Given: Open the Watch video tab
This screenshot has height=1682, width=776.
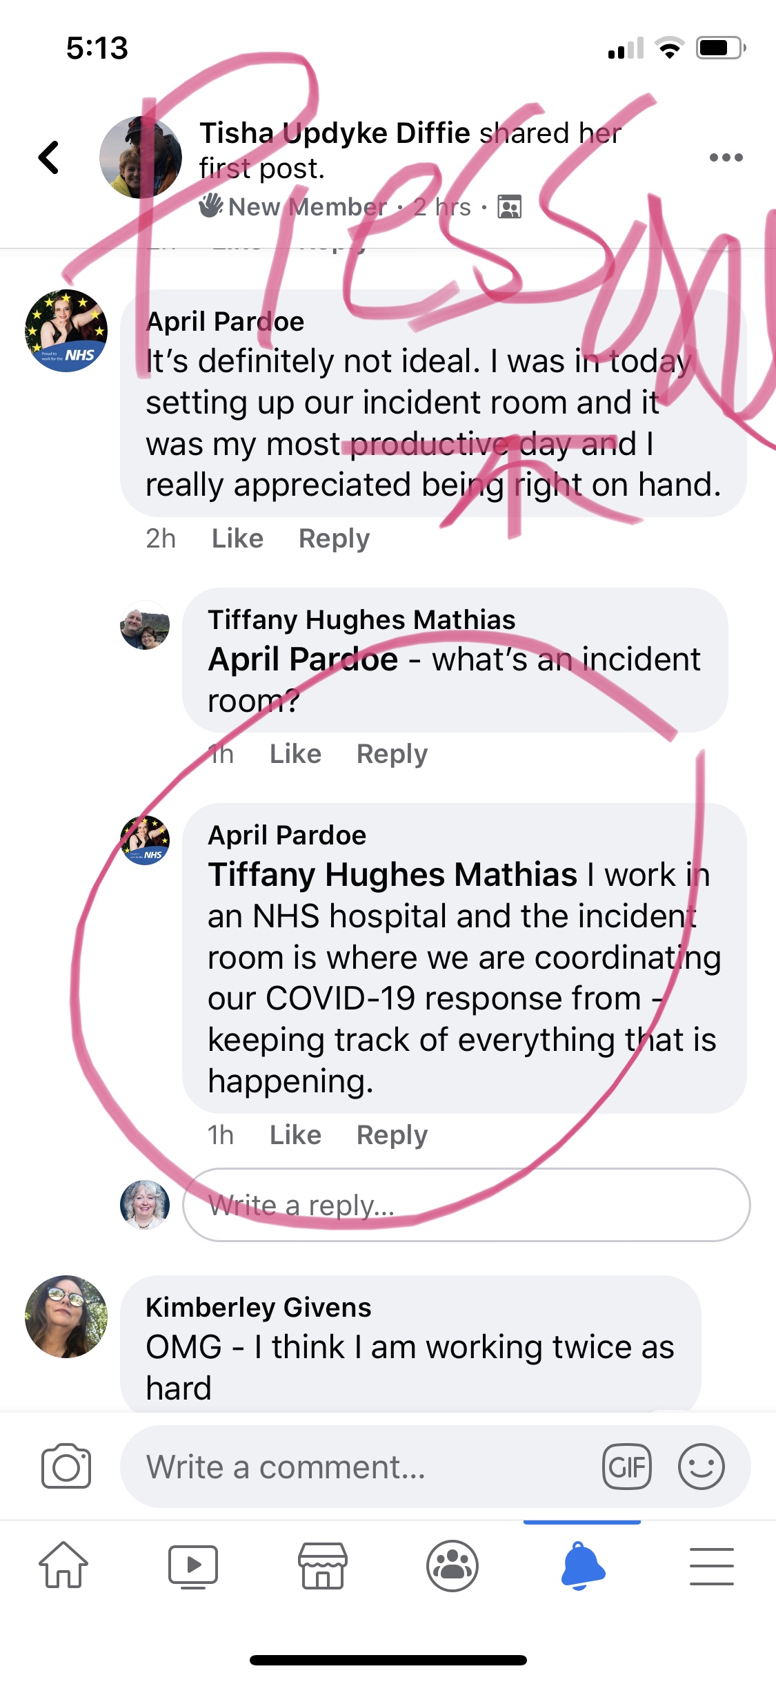Looking at the screenshot, I should (193, 1565).
